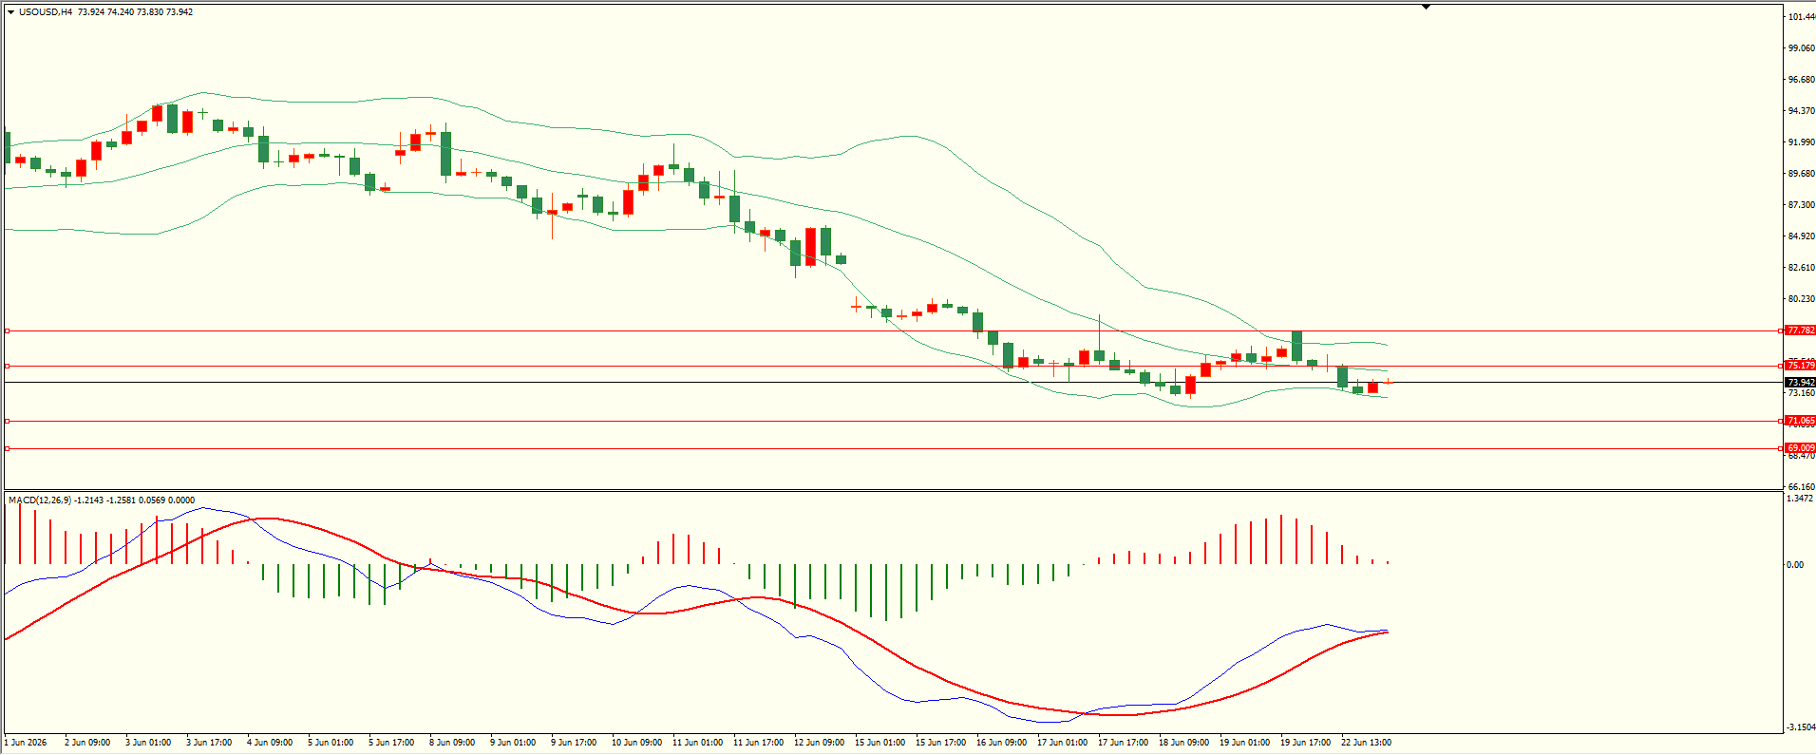Click the 1 Jun 2026 date label

point(26,743)
